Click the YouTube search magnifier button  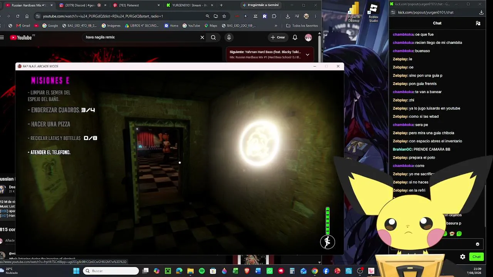(213, 37)
